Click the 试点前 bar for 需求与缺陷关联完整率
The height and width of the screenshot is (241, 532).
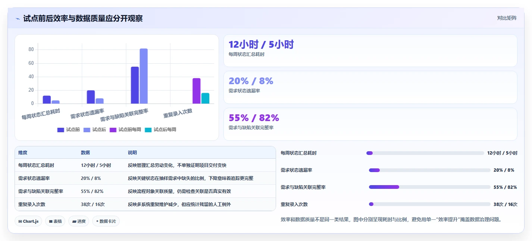pyautogui.click(x=135, y=85)
